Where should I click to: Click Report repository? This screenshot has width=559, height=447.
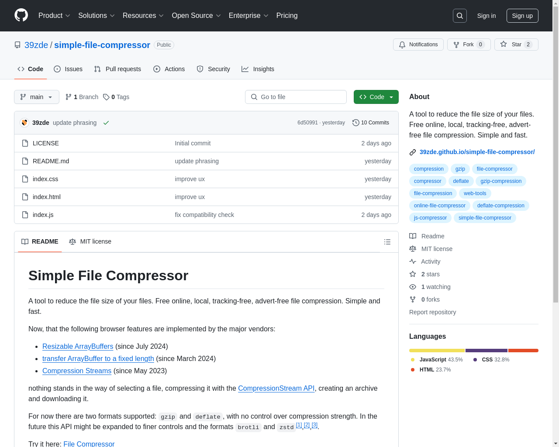432,312
